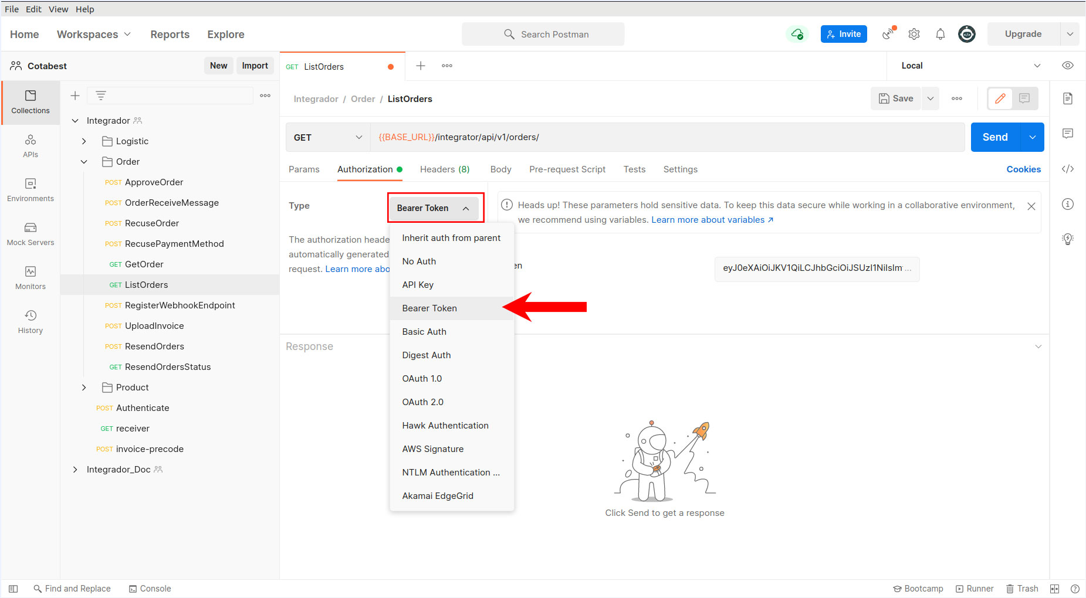Image resolution: width=1086 pixels, height=598 pixels.
Task: Select Bearer Token from auth list
Action: (x=452, y=308)
